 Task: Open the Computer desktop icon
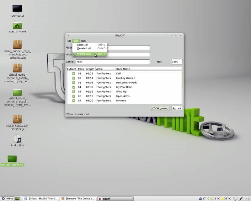tap(17, 9)
